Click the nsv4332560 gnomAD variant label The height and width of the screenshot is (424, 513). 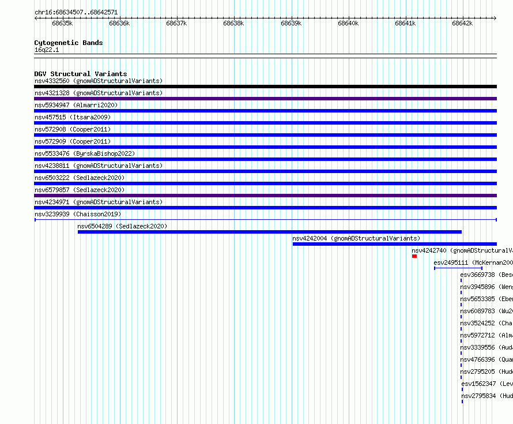[99, 81]
